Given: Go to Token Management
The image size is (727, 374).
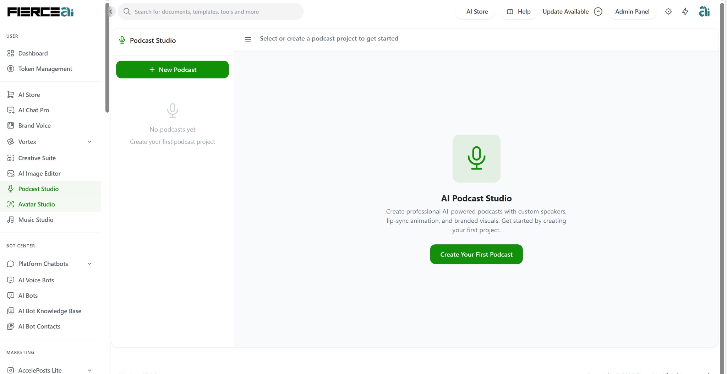Looking at the screenshot, I should click(45, 69).
